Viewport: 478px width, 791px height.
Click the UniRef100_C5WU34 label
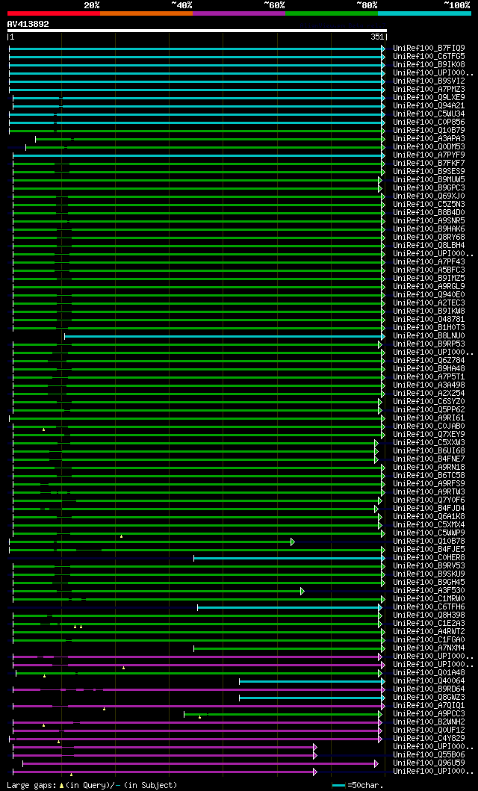(x=429, y=114)
